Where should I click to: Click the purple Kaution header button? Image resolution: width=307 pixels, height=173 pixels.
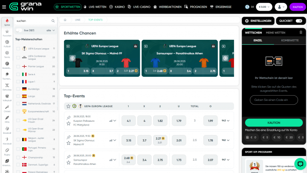click(298, 7)
